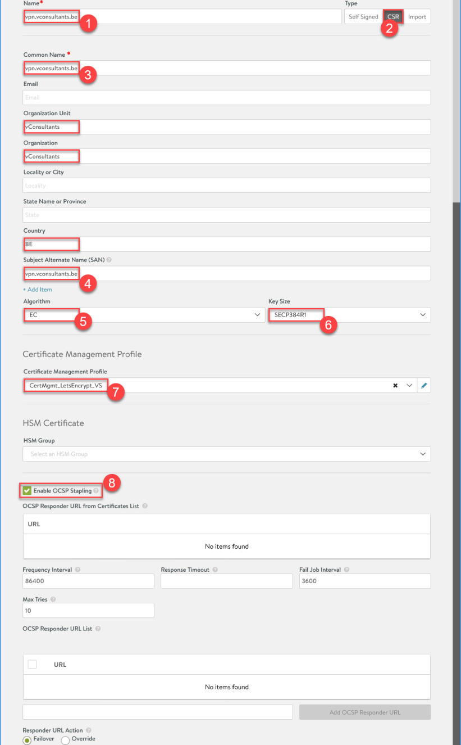Click the new OCSP responder URL text box

tap(158, 712)
